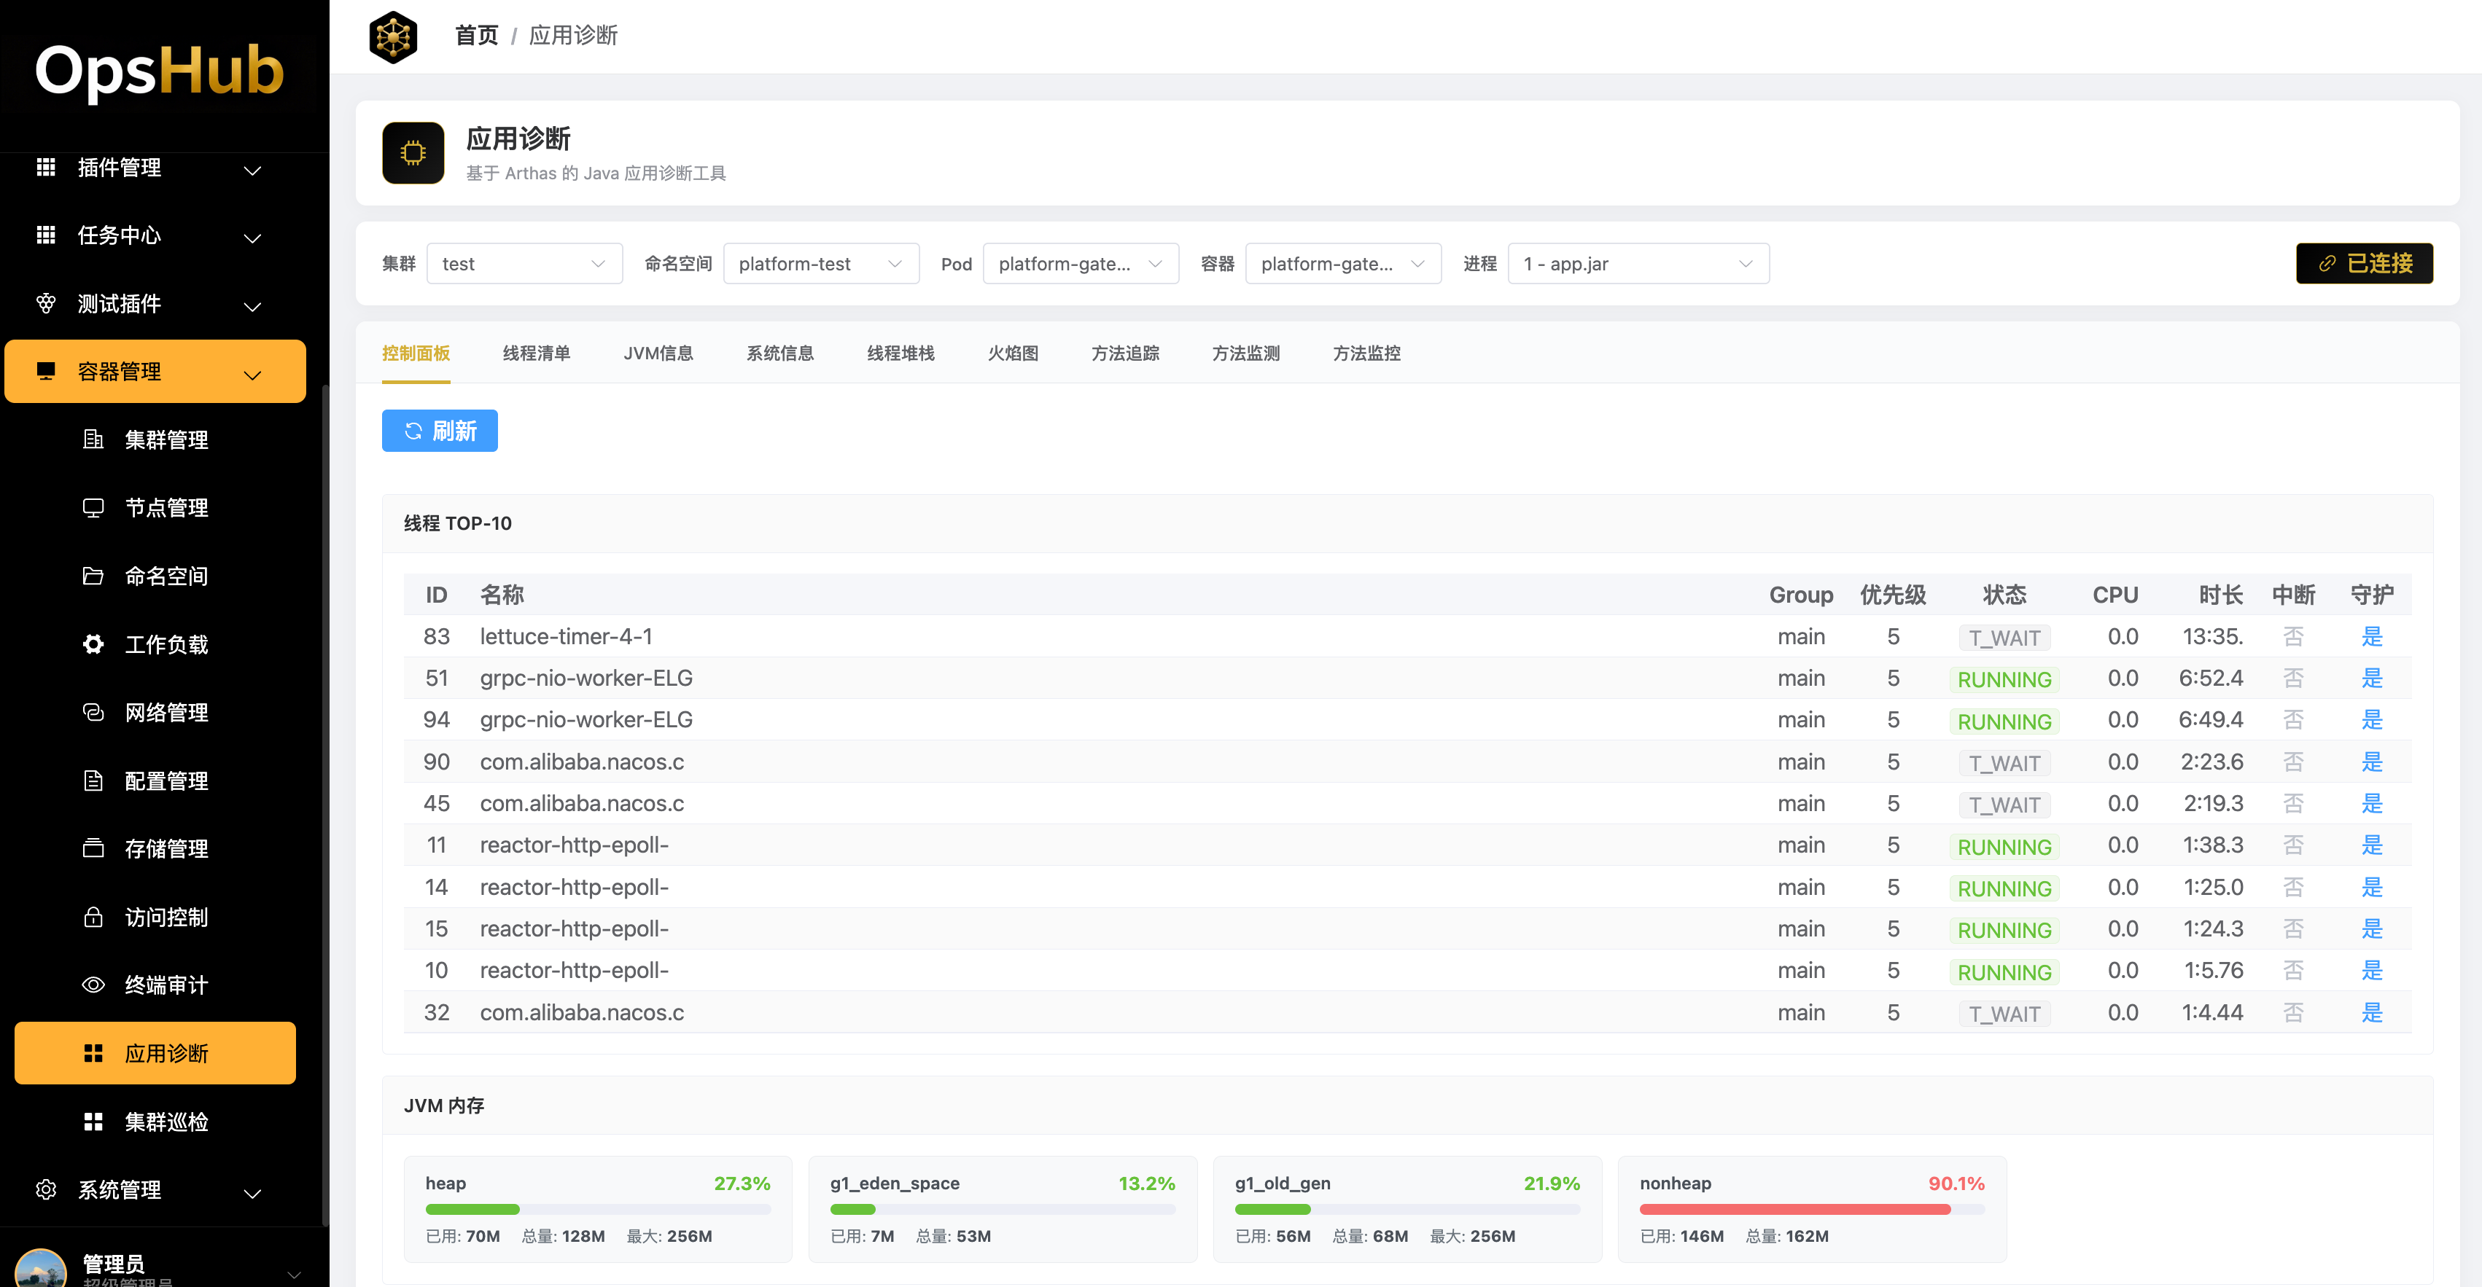Screen dimensions: 2482x1287
Task: Open the 命名空间 platform-test dropdown
Action: point(820,264)
